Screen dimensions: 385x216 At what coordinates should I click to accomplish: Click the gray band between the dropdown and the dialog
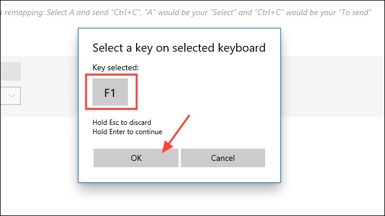tap(49, 87)
